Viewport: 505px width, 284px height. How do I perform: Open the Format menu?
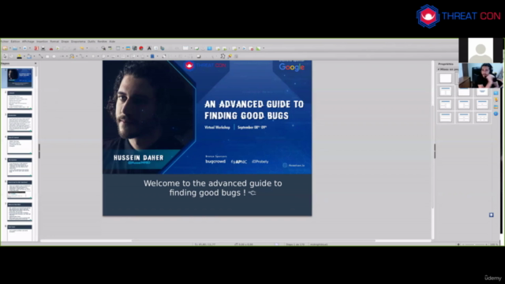tap(54, 42)
